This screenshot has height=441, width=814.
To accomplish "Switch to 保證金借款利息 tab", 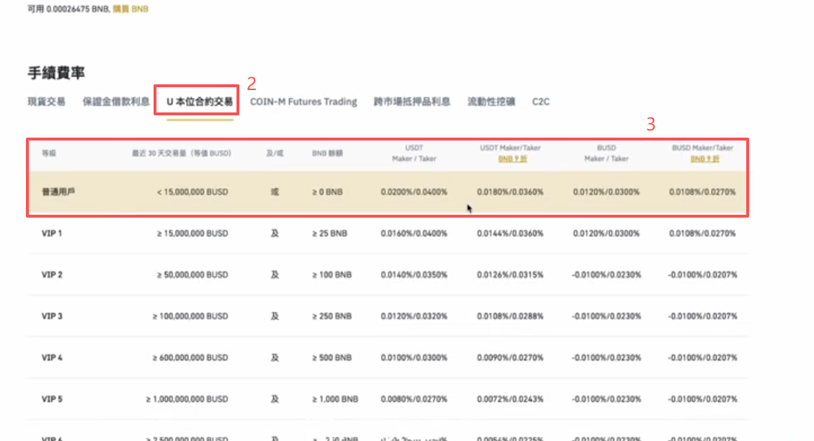I will pos(116,102).
